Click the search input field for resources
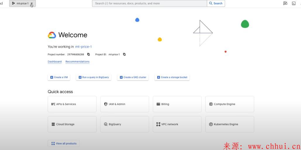The image size is (301, 150). 149,4
